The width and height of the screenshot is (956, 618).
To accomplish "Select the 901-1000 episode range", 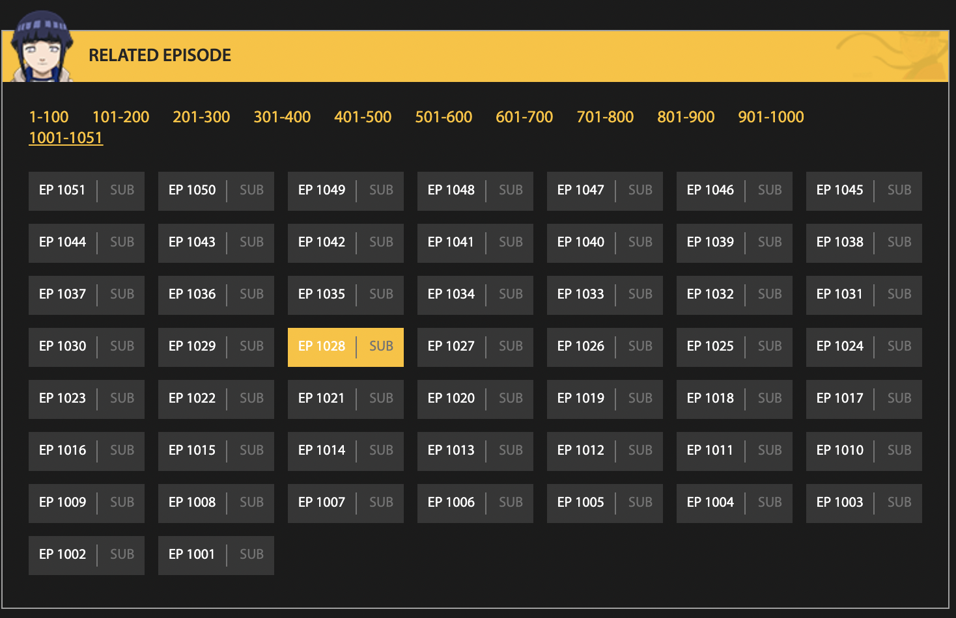I will pyautogui.click(x=771, y=117).
